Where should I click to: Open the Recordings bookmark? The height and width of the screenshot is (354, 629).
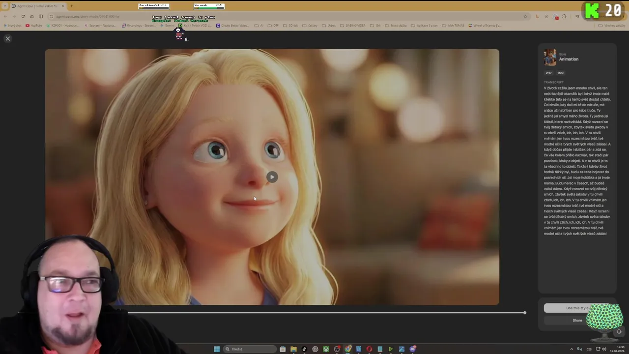point(140,25)
